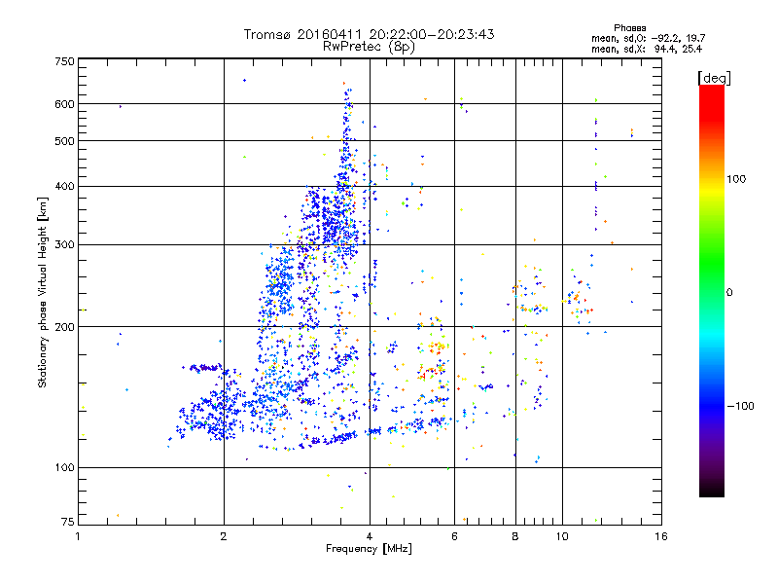
Task: Click the x-axis '4' tick label
Action: [x=370, y=536]
